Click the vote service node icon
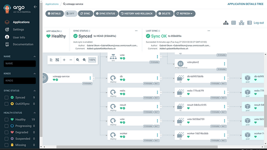Image resolution: width=267 pixels, height=150 pixels. pos(113,57)
